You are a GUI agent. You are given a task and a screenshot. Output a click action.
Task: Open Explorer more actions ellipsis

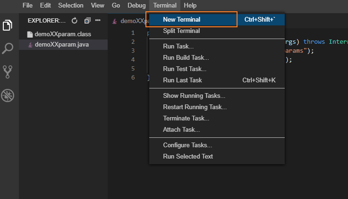coord(98,21)
